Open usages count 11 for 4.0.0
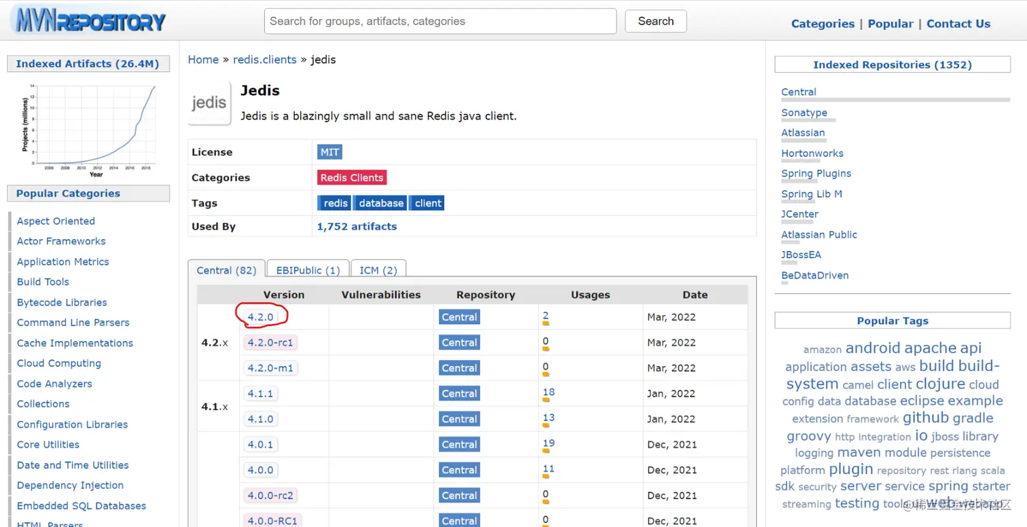Viewport: 1027px width, 527px height. 549,469
